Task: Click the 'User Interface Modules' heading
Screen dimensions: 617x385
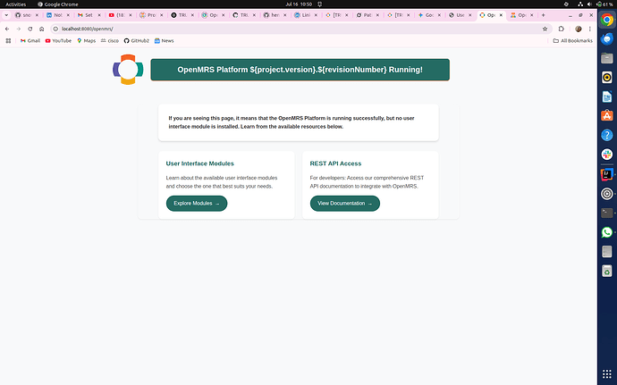Action: [x=200, y=163]
